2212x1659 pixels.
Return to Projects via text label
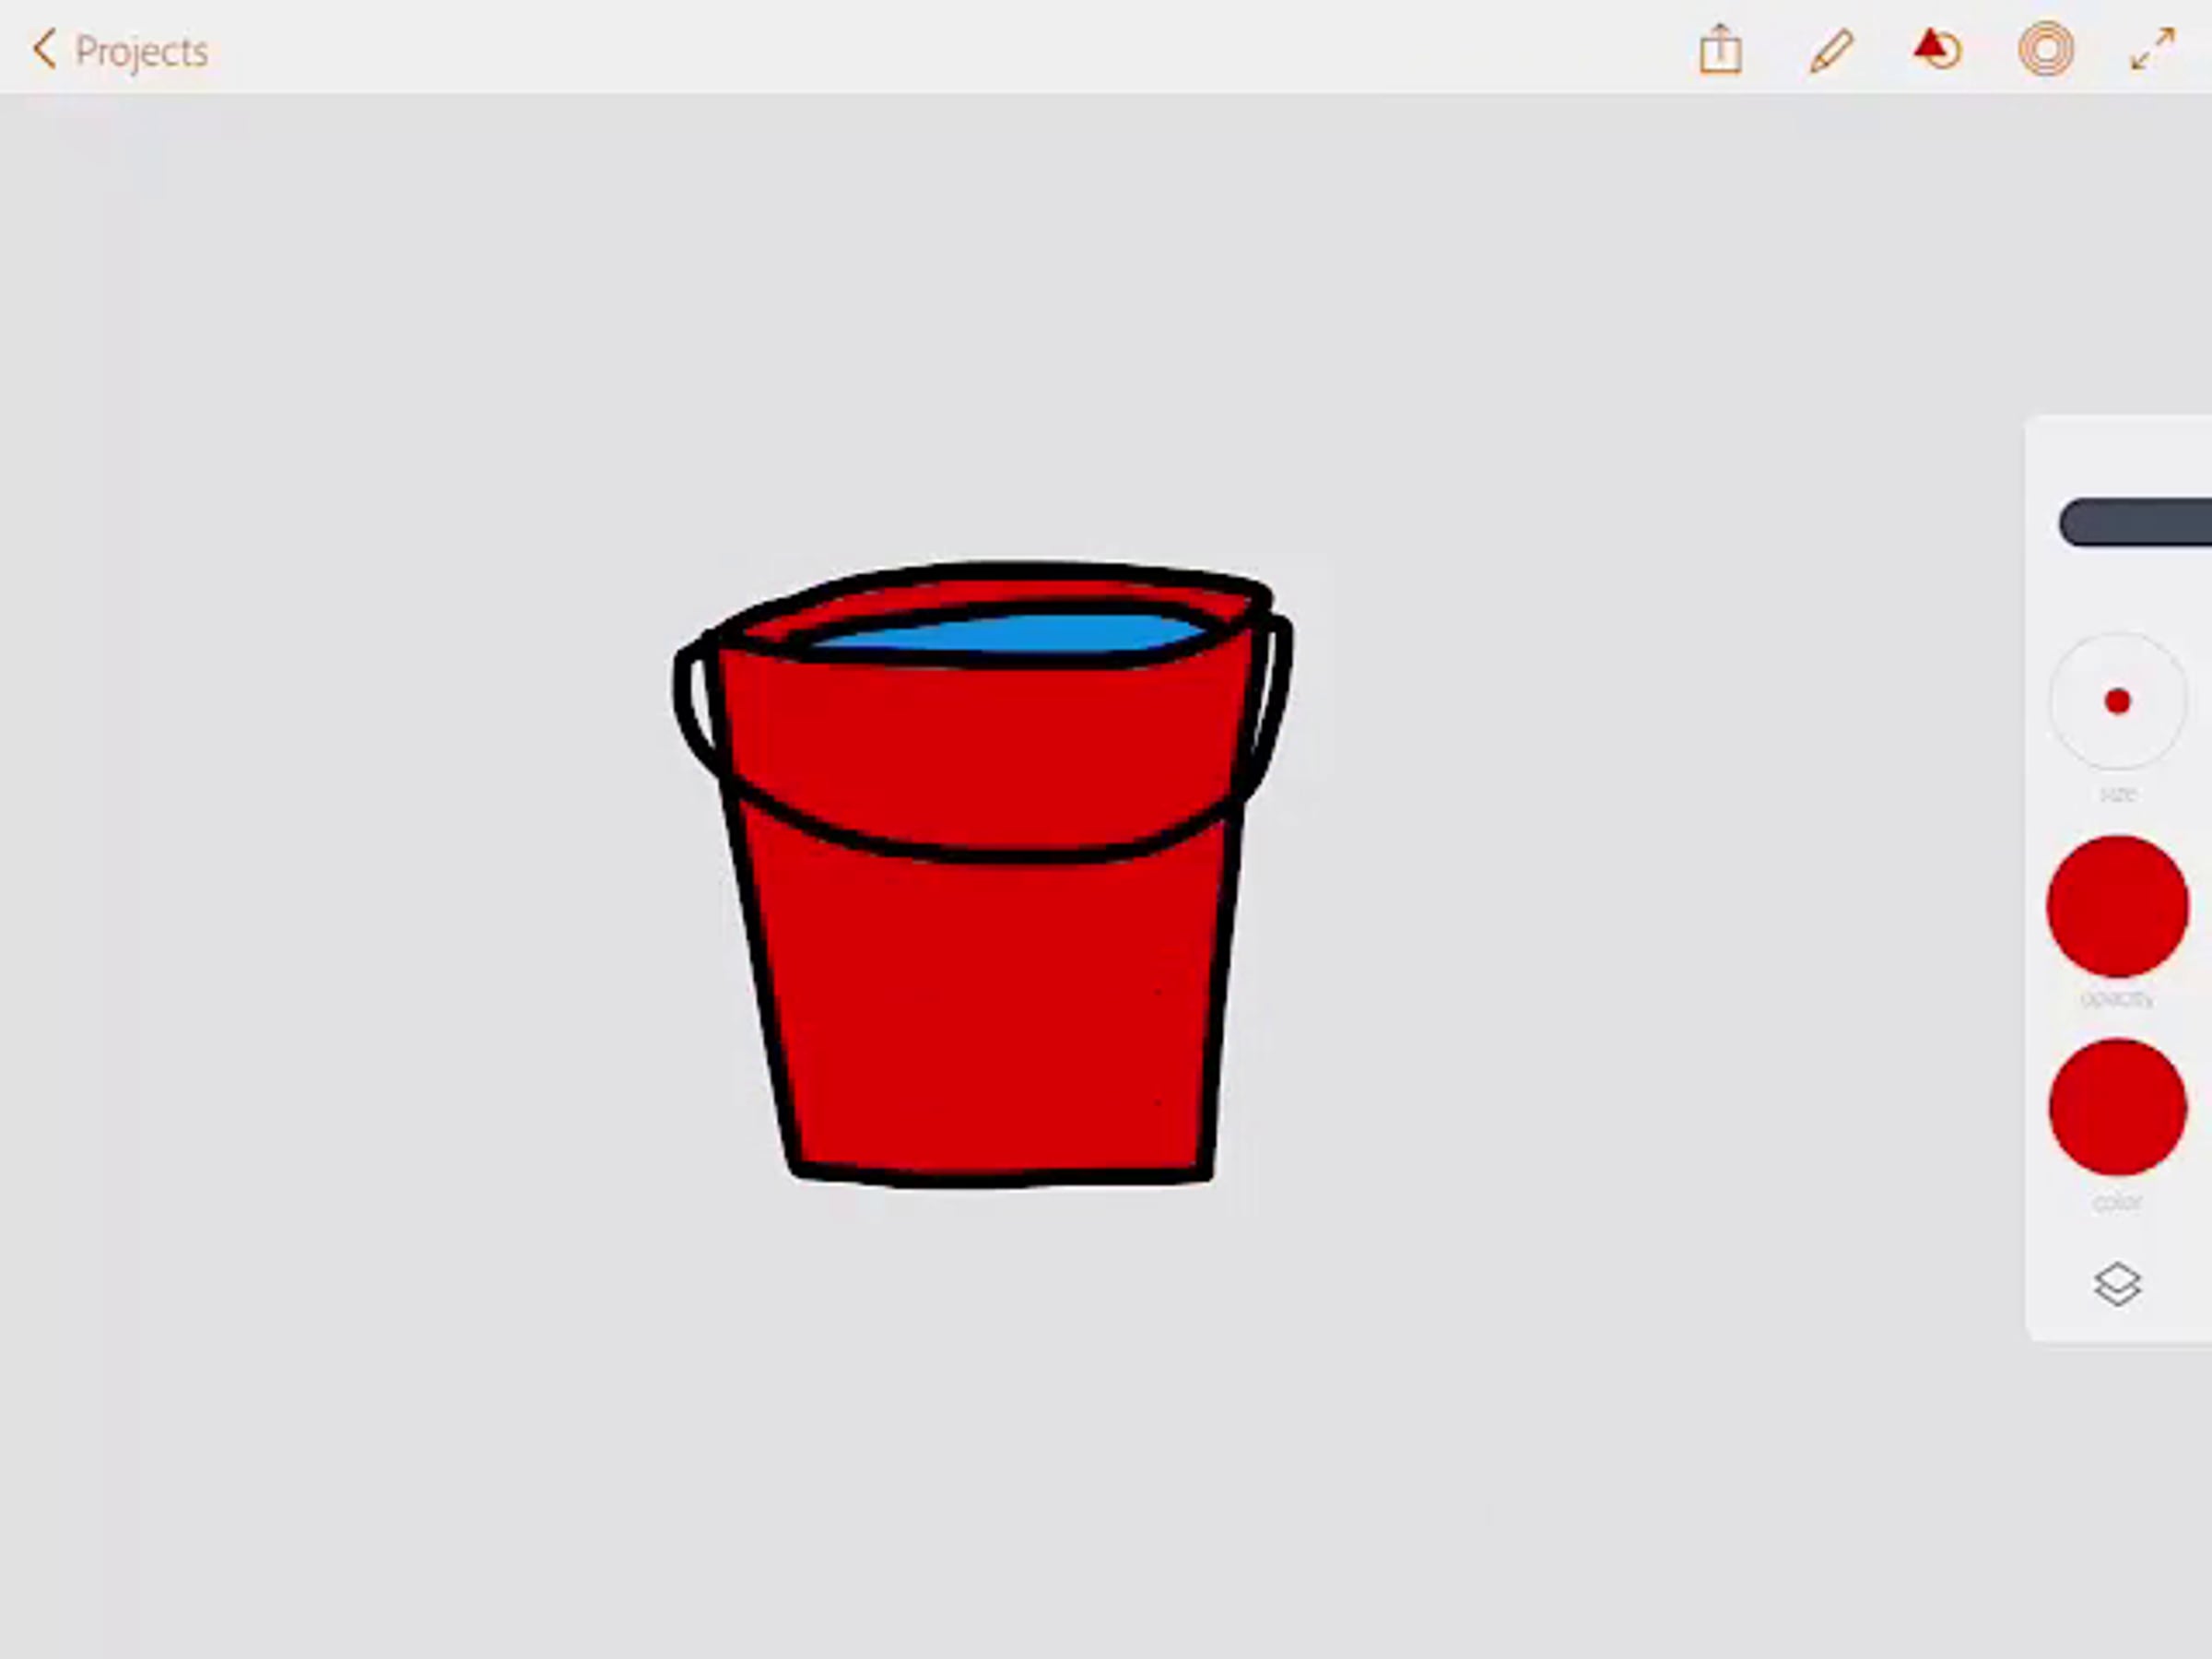pos(141,52)
